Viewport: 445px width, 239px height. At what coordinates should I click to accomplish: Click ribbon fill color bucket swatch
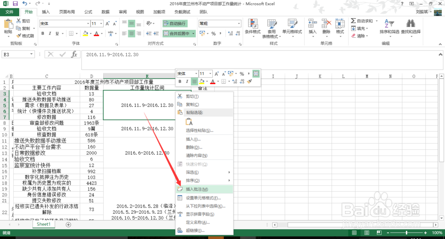pos(85,33)
